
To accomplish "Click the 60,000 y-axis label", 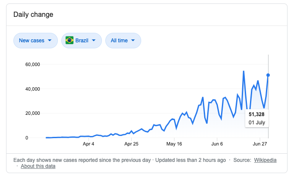I will [33, 65].
